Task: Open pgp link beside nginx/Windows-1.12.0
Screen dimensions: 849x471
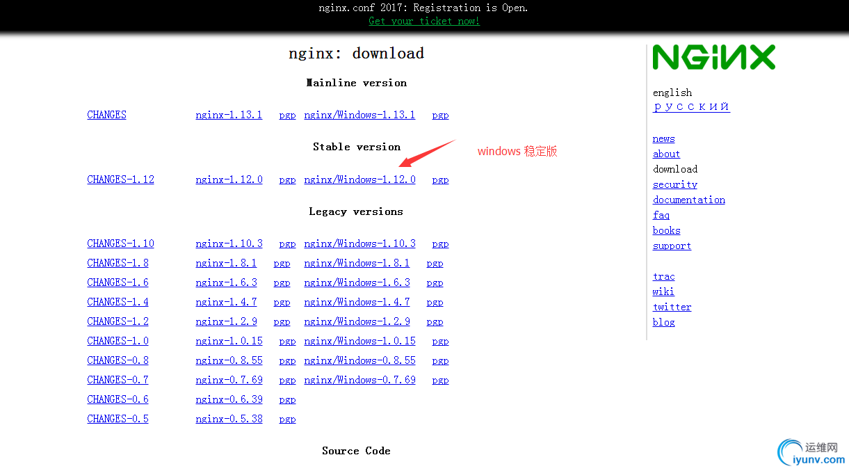Action: point(440,180)
